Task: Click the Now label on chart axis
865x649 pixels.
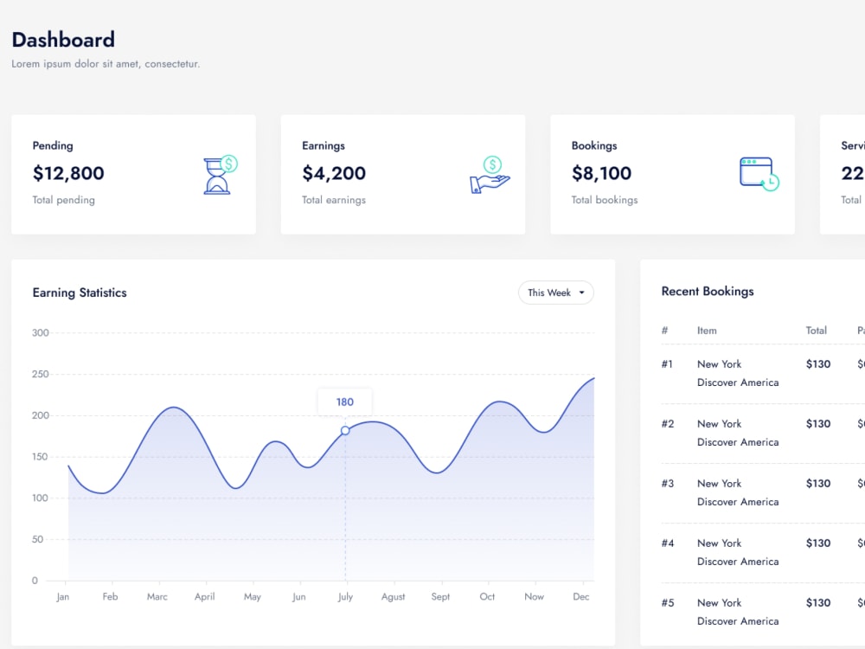Action: (534, 596)
